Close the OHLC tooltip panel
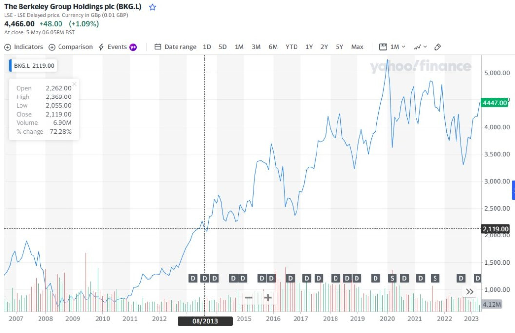This screenshot has height=333, width=515. (74, 84)
